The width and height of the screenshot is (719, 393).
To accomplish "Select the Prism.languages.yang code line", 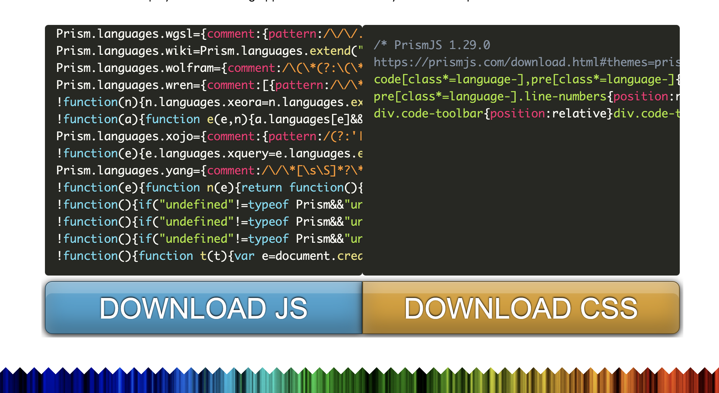I will point(209,171).
